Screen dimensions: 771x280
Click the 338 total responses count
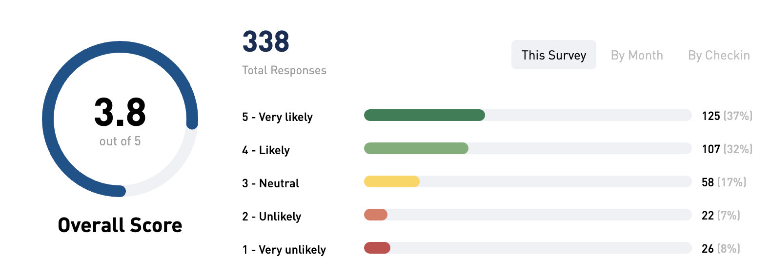pyautogui.click(x=266, y=41)
